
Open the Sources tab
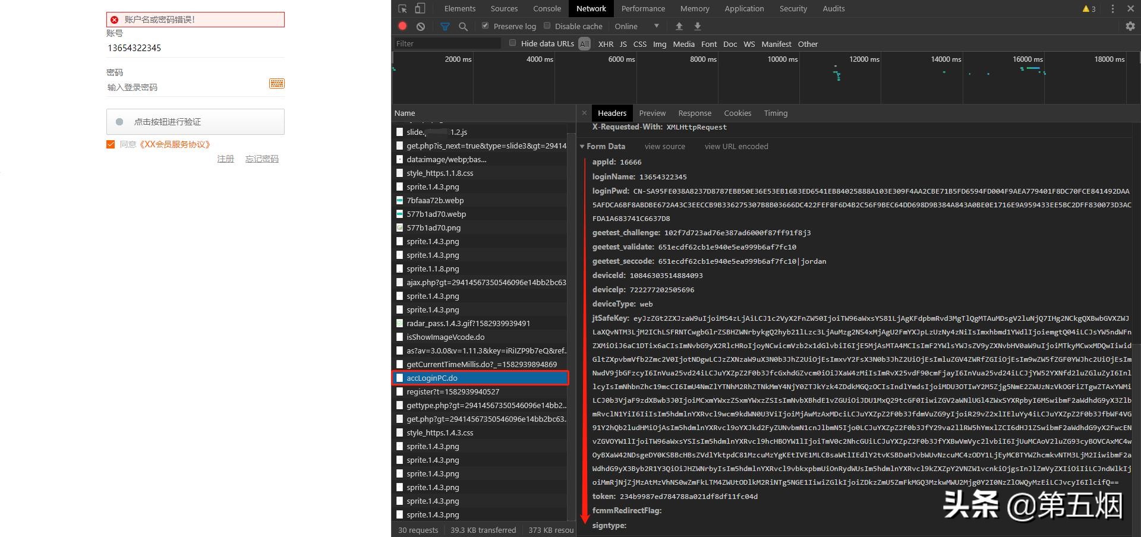tap(504, 8)
